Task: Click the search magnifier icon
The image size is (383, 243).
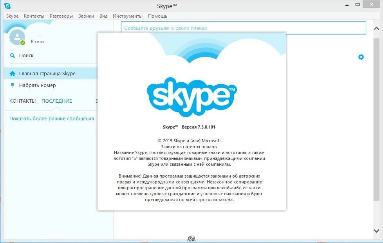Action: tap(13, 56)
